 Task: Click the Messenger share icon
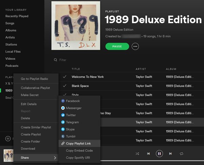click(x=63, y=108)
